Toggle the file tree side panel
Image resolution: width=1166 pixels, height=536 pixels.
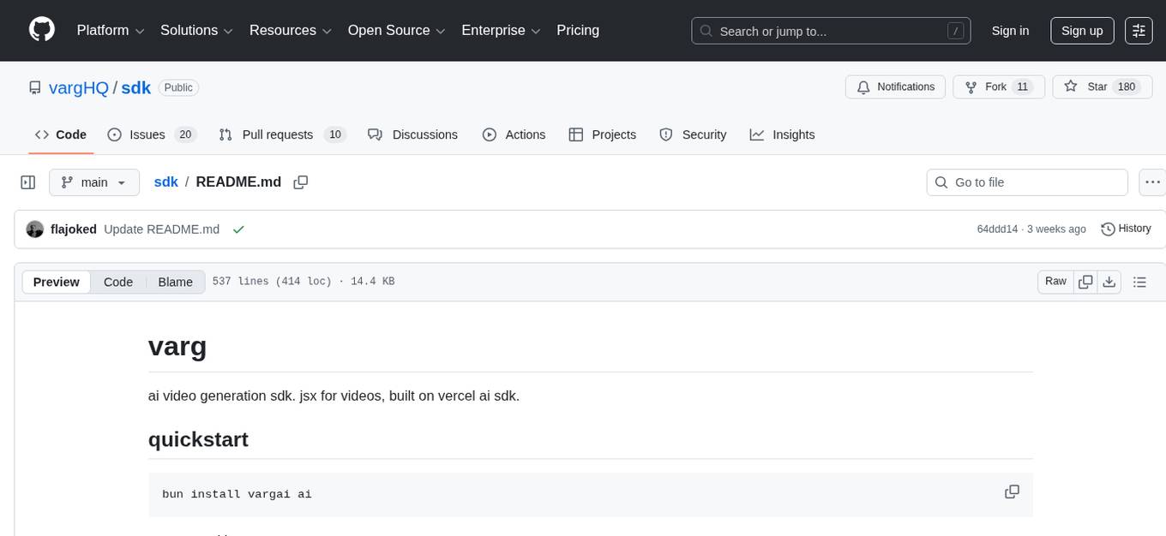tap(27, 182)
